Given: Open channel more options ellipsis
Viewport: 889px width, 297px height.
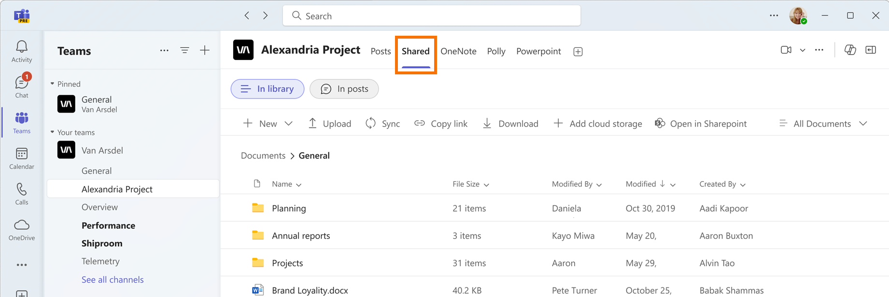Looking at the screenshot, I should point(819,50).
